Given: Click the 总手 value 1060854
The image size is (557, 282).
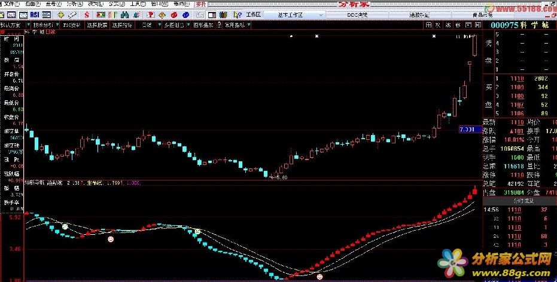Looking at the screenshot, I should pyautogui.click(x=511, y=148).
